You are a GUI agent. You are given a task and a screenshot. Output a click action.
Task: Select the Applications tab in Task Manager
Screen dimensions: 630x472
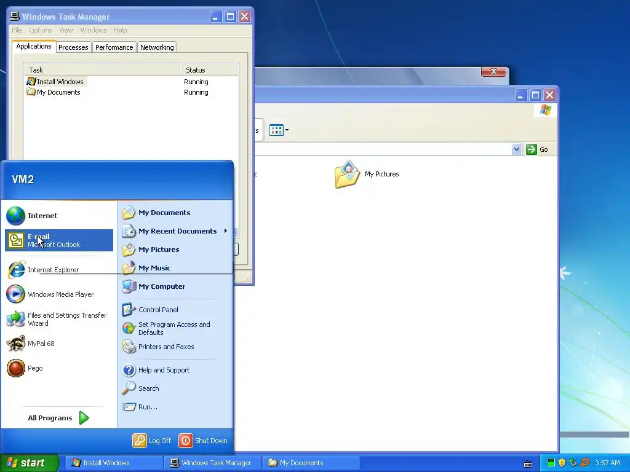click(34, 46)
